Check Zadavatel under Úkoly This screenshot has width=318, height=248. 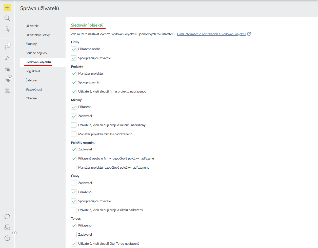point(74,183)
